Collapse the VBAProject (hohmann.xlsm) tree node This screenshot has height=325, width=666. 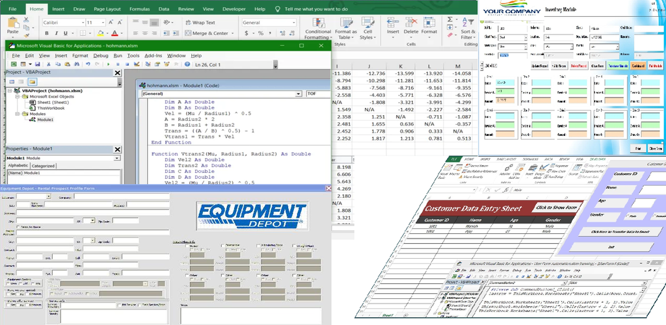[10, 91]
